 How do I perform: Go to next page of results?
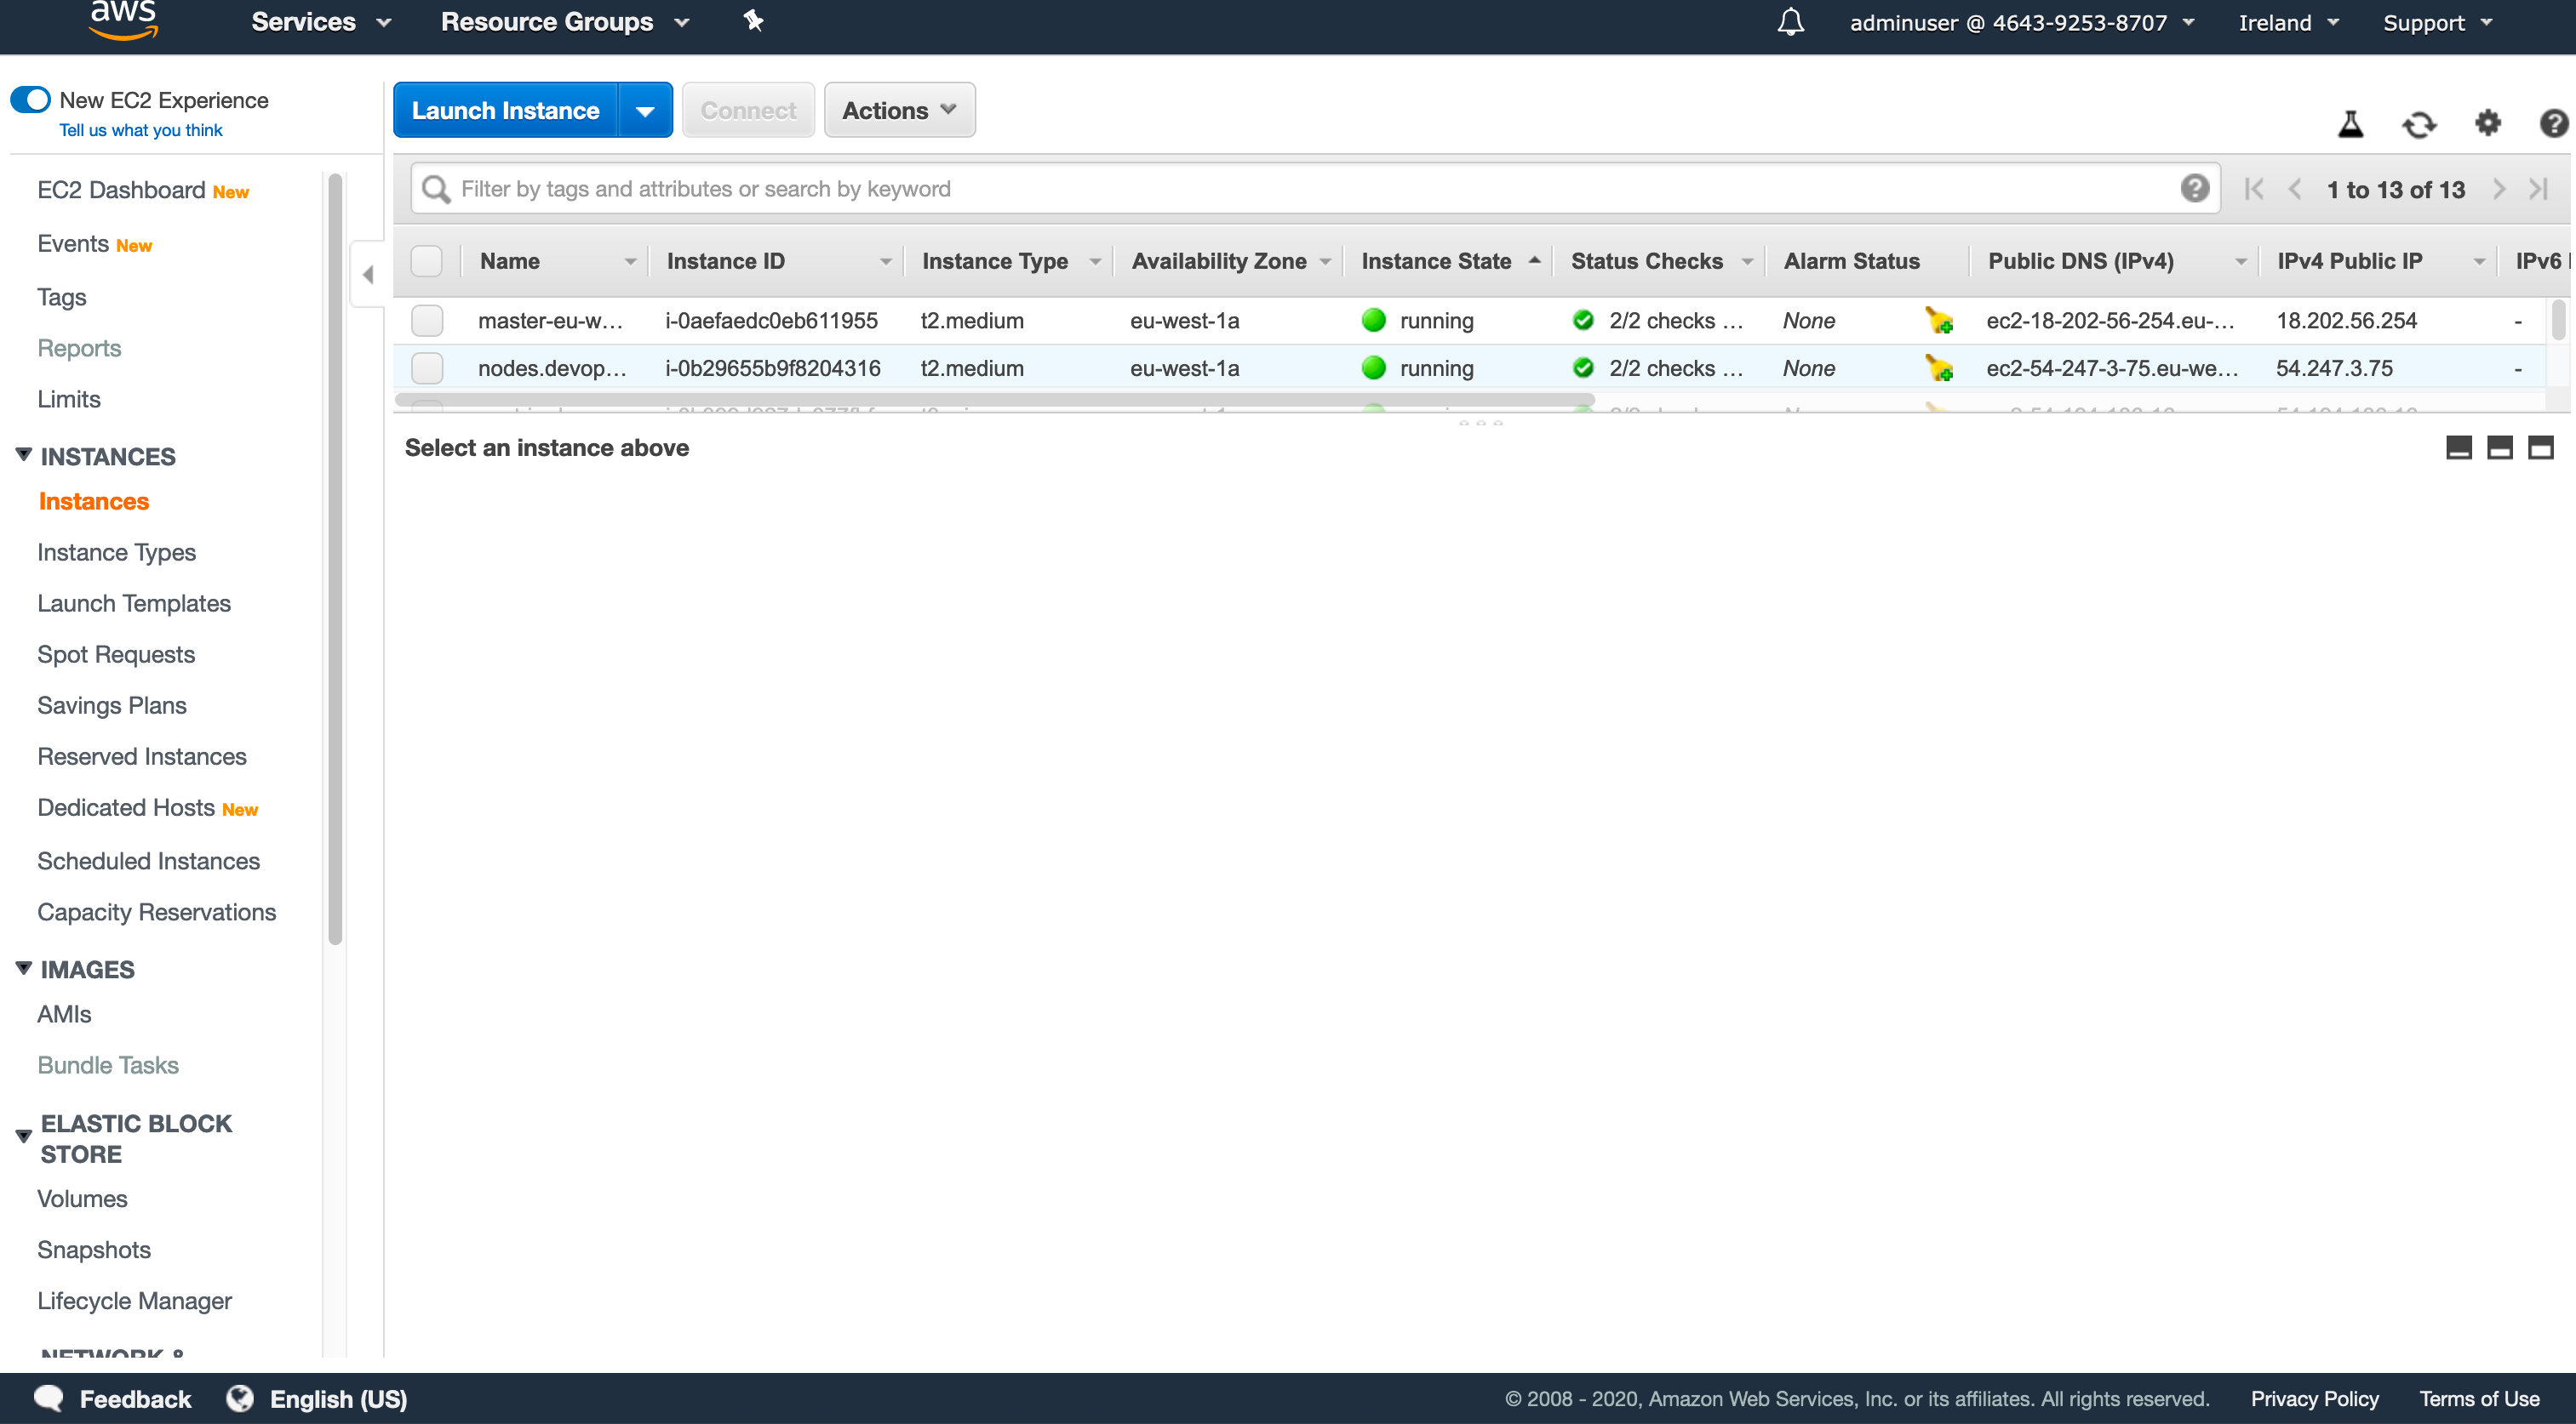[2499, 189]
